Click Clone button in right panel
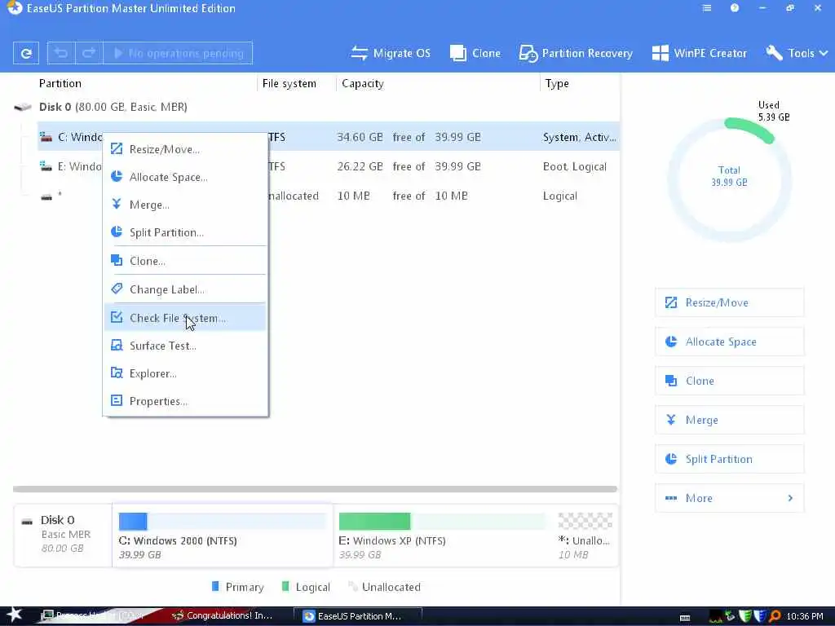Viewport: 835px width, 626px height. 729,381
